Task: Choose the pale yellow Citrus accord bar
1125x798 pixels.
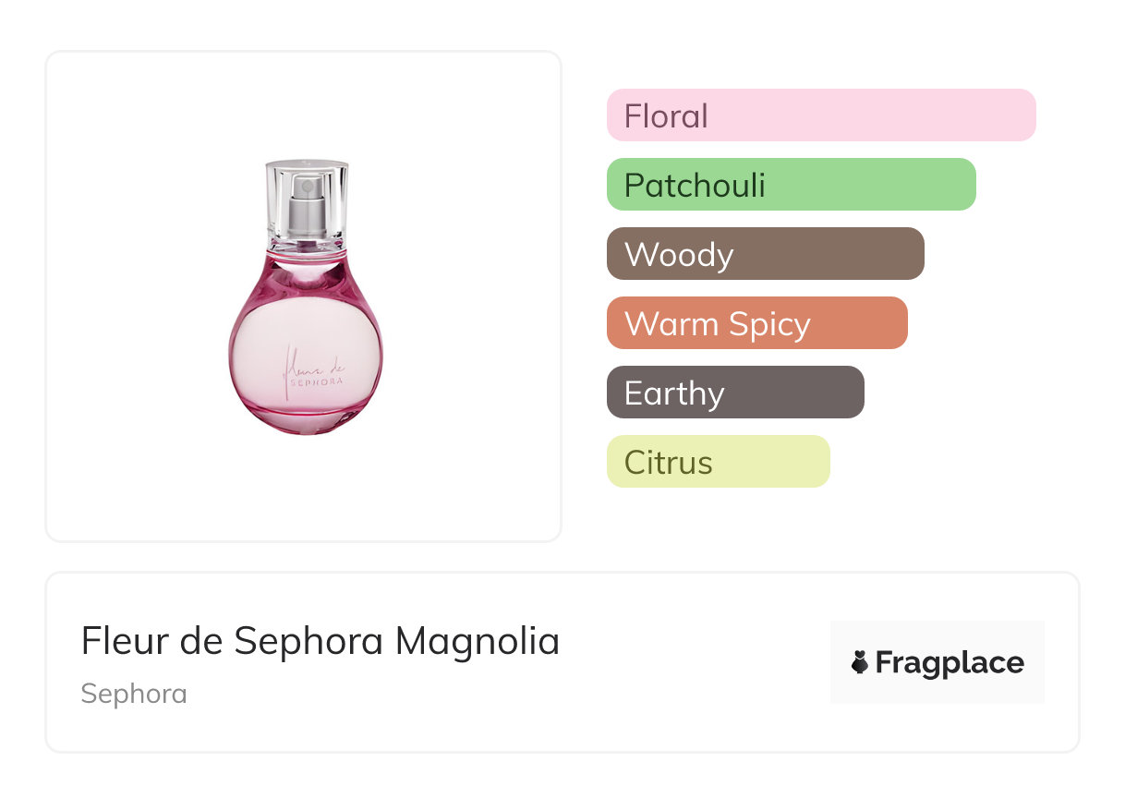Action: click(x=719, y=462)
